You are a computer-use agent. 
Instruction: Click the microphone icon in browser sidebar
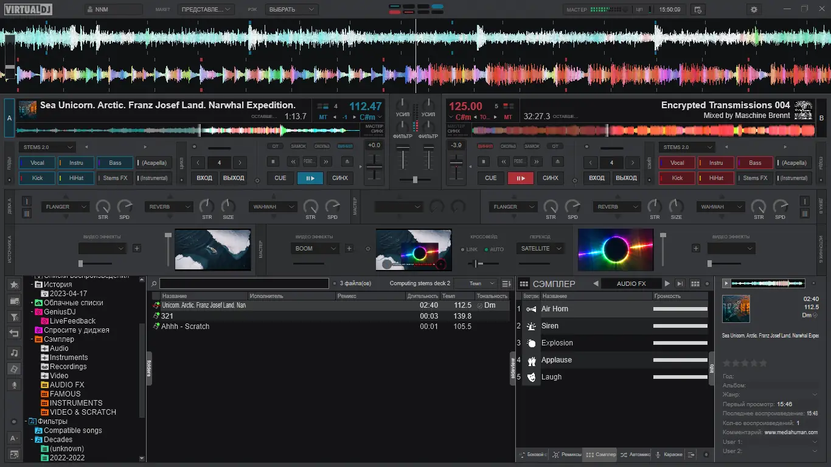point(14,385)
